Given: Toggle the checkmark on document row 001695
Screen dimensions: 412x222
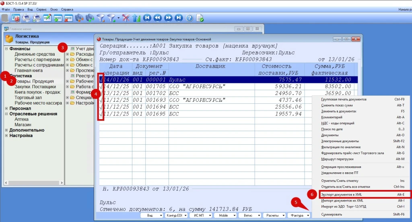Looking at the screenshot, I should (x=101, y=114).
